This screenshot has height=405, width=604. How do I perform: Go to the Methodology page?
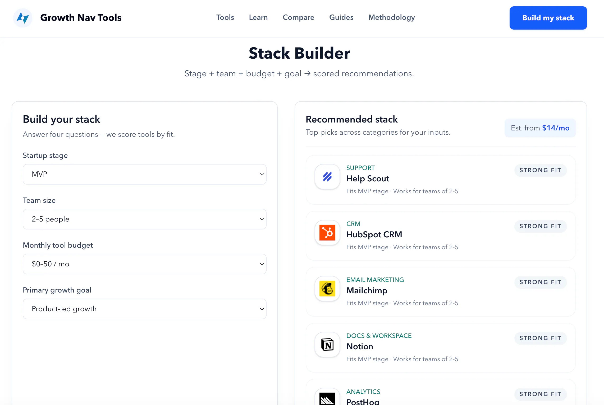pos(392,17)
